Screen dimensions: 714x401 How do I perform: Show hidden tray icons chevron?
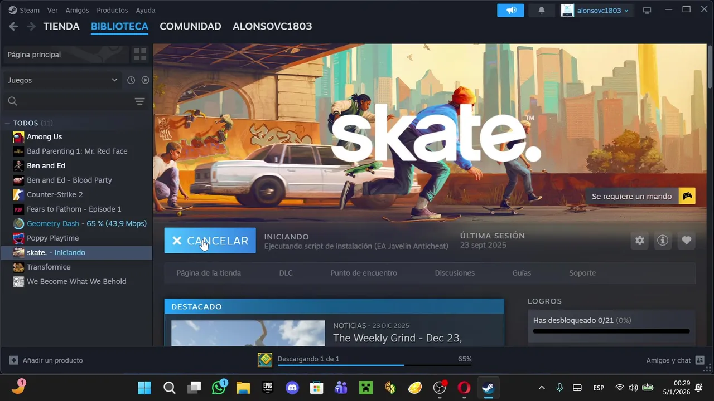541,388
